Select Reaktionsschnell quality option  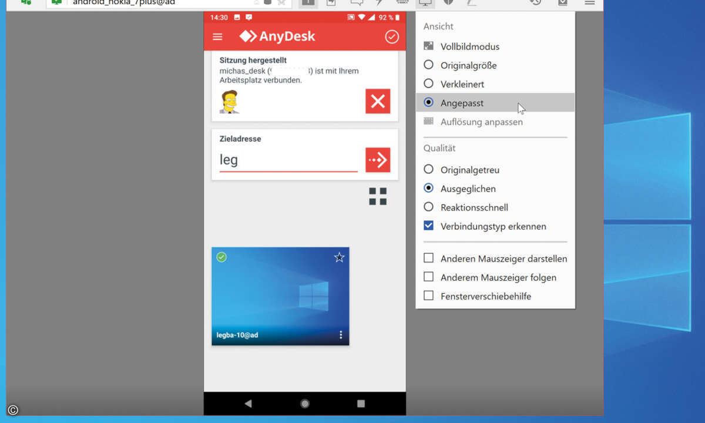coord(495,207)
